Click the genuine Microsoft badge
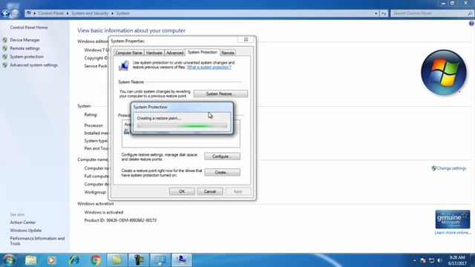Image resolution: width=475 pixels, height=267 pixels. [453, 220]
